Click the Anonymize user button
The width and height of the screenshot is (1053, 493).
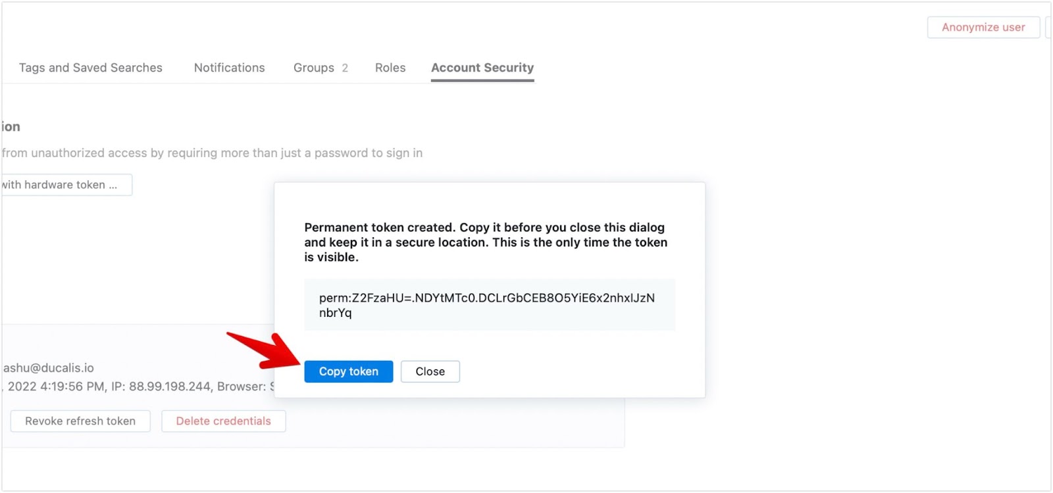coord(983,27)
